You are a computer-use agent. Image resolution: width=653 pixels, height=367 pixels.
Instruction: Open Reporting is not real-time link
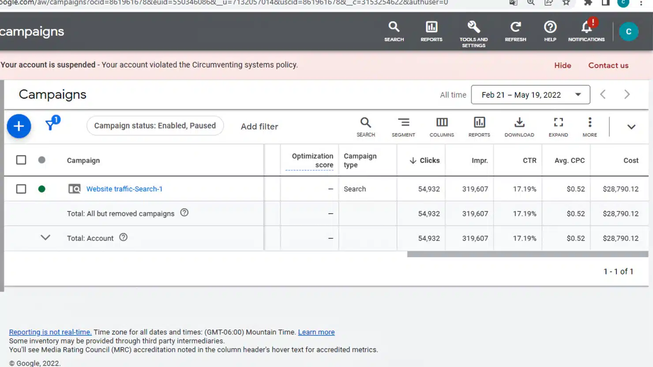pos(50,332)
